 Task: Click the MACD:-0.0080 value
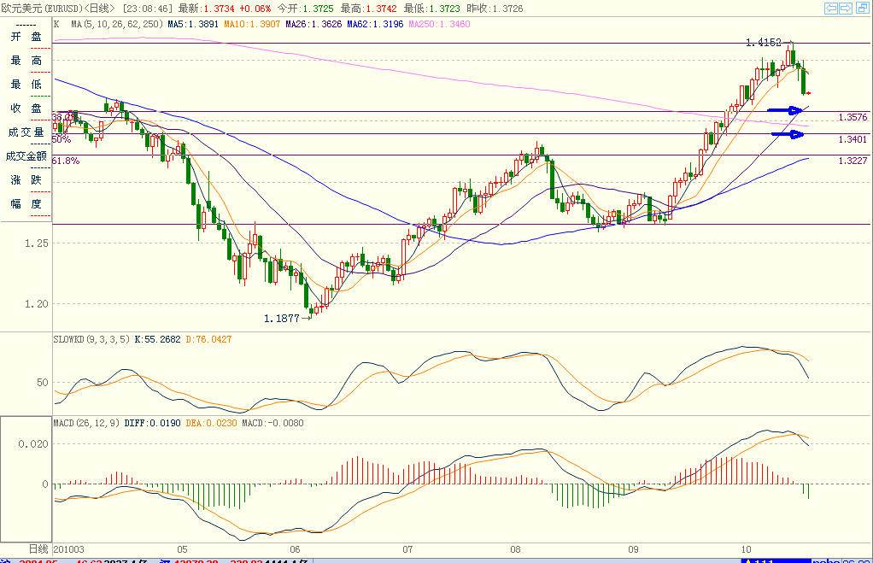click(x=272, y=423)
